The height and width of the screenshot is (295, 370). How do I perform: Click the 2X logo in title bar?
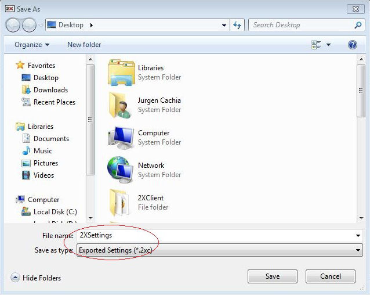(10, 9)
